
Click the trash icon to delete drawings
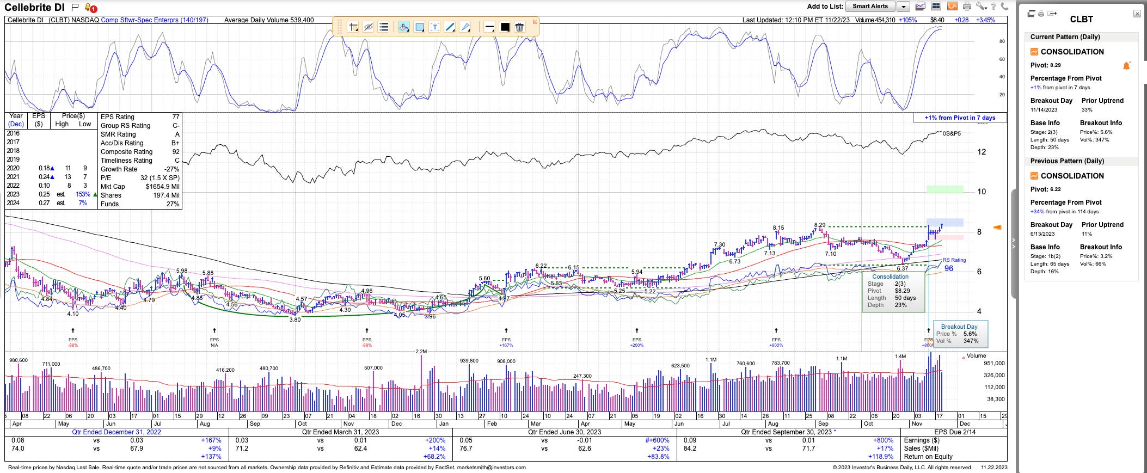pos(519,27)
